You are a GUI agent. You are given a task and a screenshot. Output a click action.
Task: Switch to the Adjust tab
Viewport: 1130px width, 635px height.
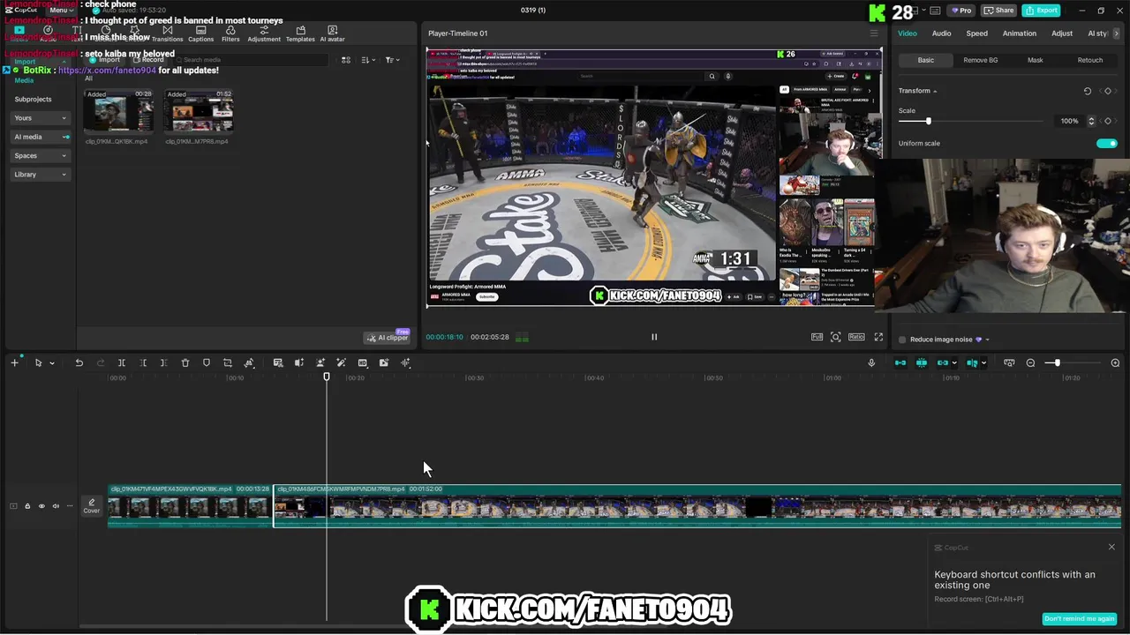point(1062,34)
